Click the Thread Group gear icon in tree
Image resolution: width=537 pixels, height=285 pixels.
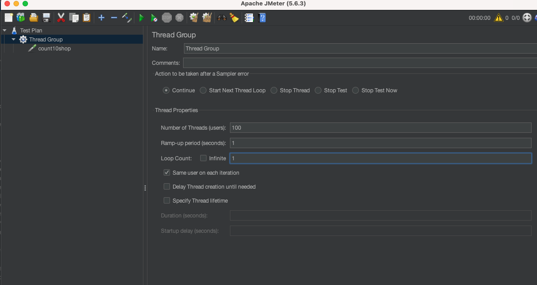pyautogui.click(x=23, y=39)
